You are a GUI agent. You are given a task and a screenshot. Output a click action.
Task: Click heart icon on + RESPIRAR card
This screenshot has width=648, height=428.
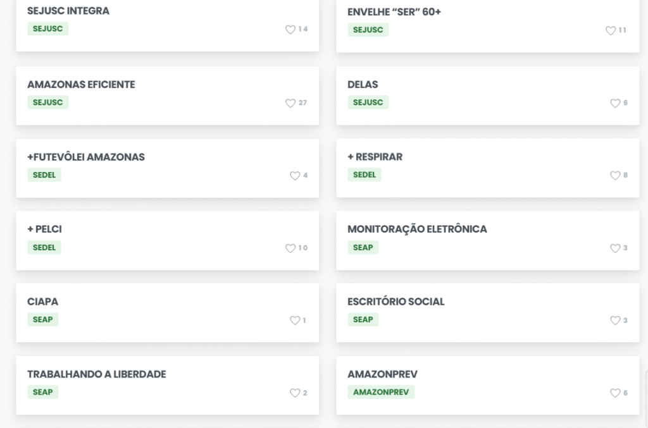point(615,175)
